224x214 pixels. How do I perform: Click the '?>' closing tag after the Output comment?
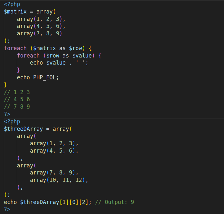(x=7, y=209)
